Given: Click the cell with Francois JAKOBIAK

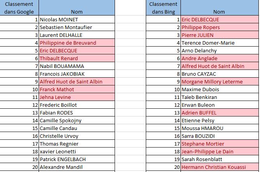Looking at the screenshot, I should pos(77,74).
